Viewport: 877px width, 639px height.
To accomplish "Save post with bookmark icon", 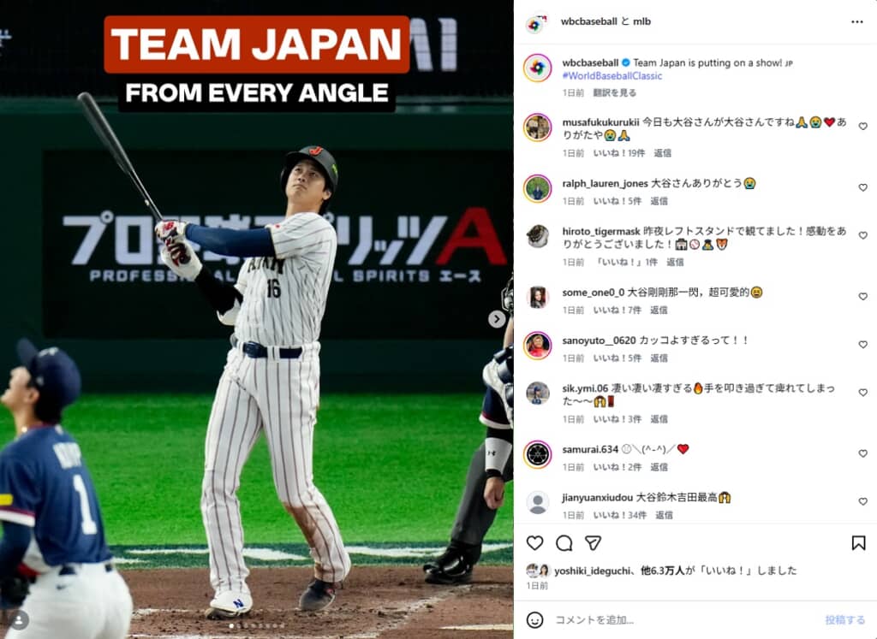I will (857, 543).
